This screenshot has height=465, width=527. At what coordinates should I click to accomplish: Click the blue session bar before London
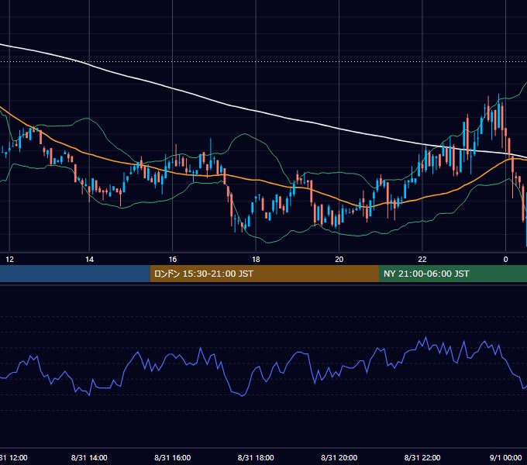pos(75,274)
